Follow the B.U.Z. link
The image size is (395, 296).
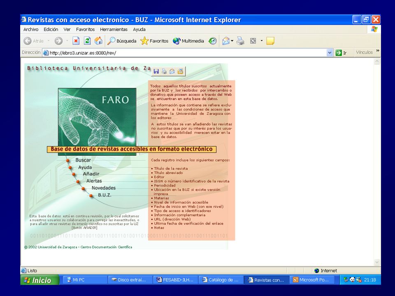[x=105, y=195]
